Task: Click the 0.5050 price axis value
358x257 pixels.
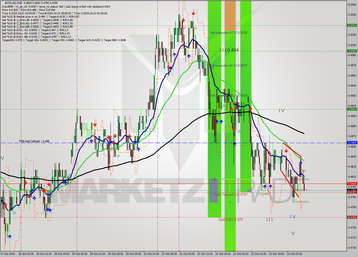Action: (x=352, y=15)
